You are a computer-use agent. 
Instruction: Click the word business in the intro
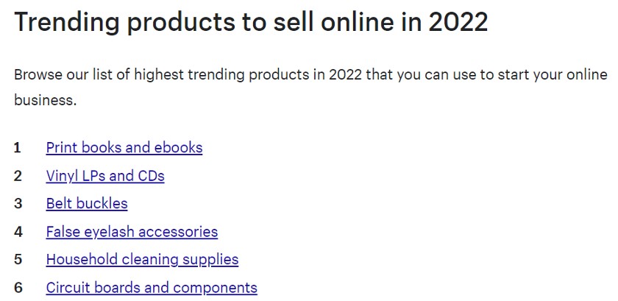tap(46, 100)
